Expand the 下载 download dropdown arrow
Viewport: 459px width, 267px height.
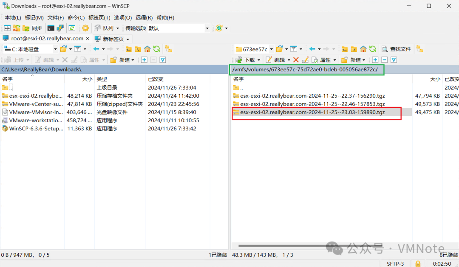[259, 60]
